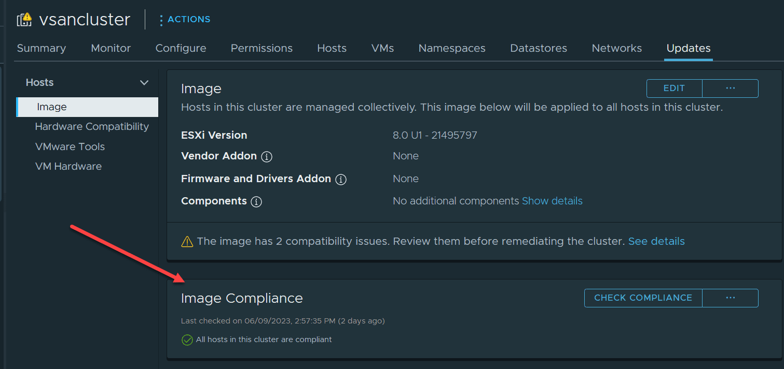The height and width of the screenshot is (369, 784).
Task: Open the Show details link for Components
Action: click(x=552, y=201)
